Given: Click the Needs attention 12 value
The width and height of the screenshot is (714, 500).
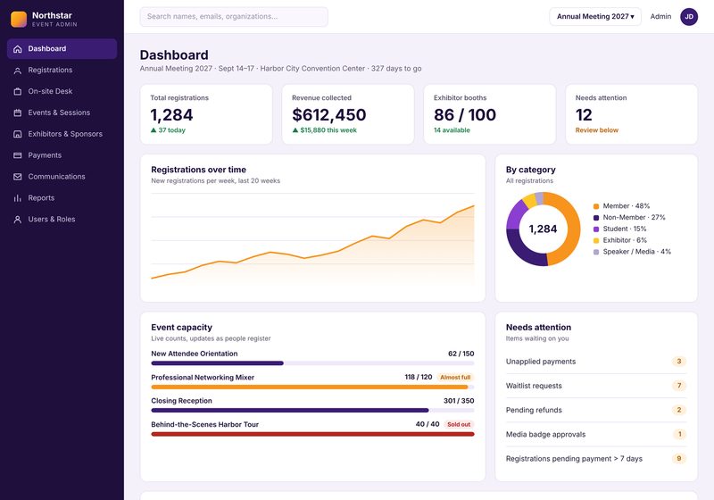Looking at the screenshot, I should [x=584, y=115].
